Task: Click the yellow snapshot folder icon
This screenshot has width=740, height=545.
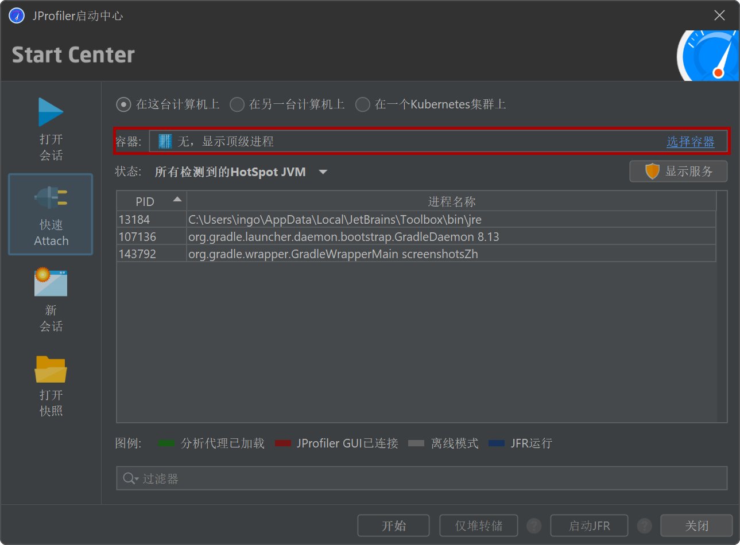Action: click(x=51, y=369)
